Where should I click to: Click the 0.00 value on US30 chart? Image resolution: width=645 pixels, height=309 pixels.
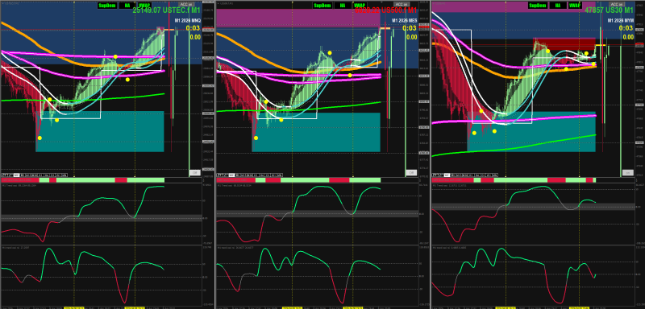(628, 37)
